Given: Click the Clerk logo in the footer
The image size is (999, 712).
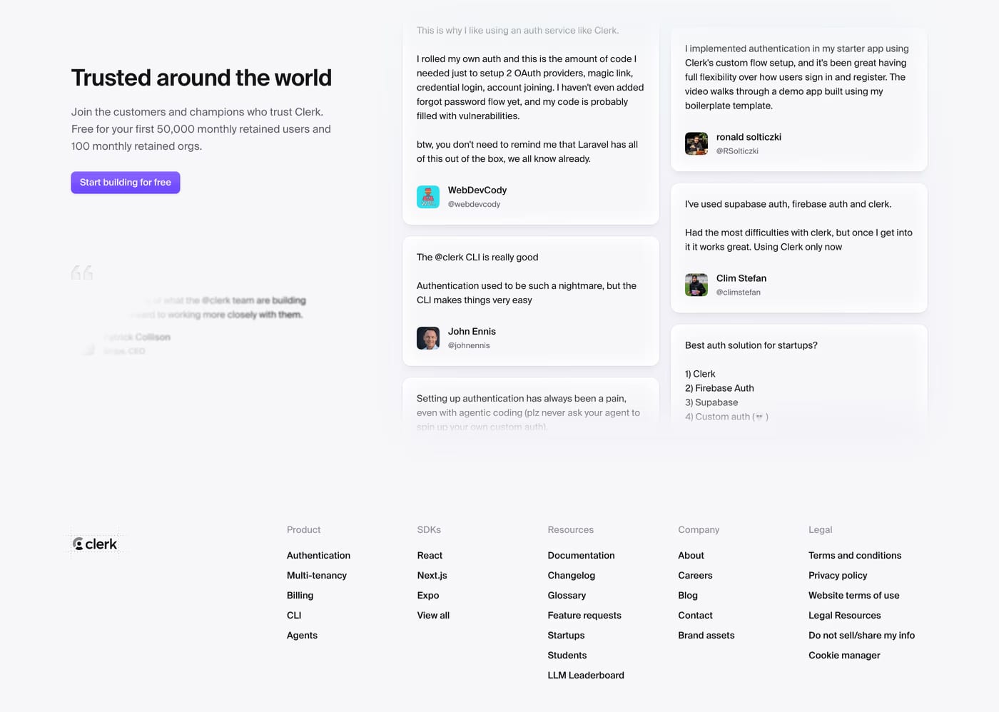Looking at the screenshot, I should (x=95, y=544).
